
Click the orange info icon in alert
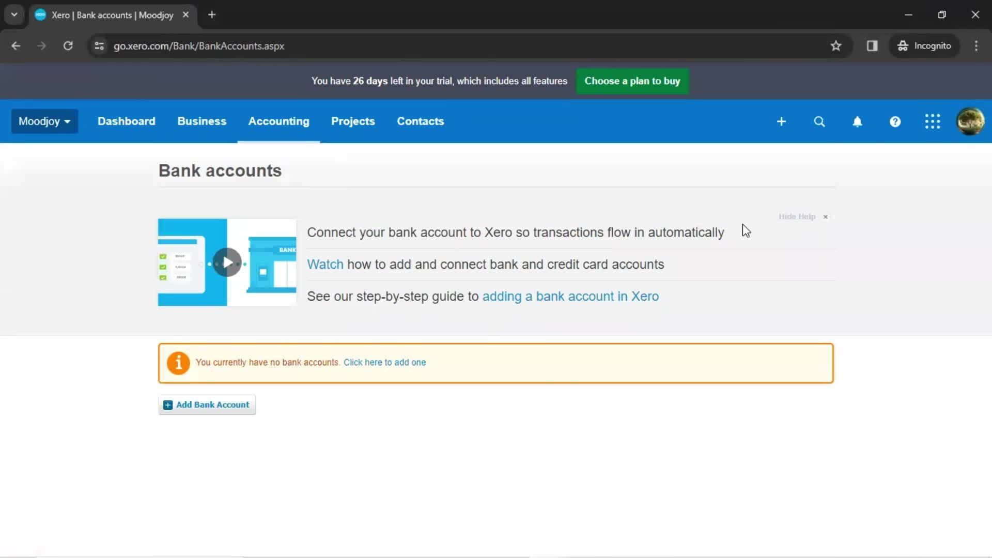178,363
